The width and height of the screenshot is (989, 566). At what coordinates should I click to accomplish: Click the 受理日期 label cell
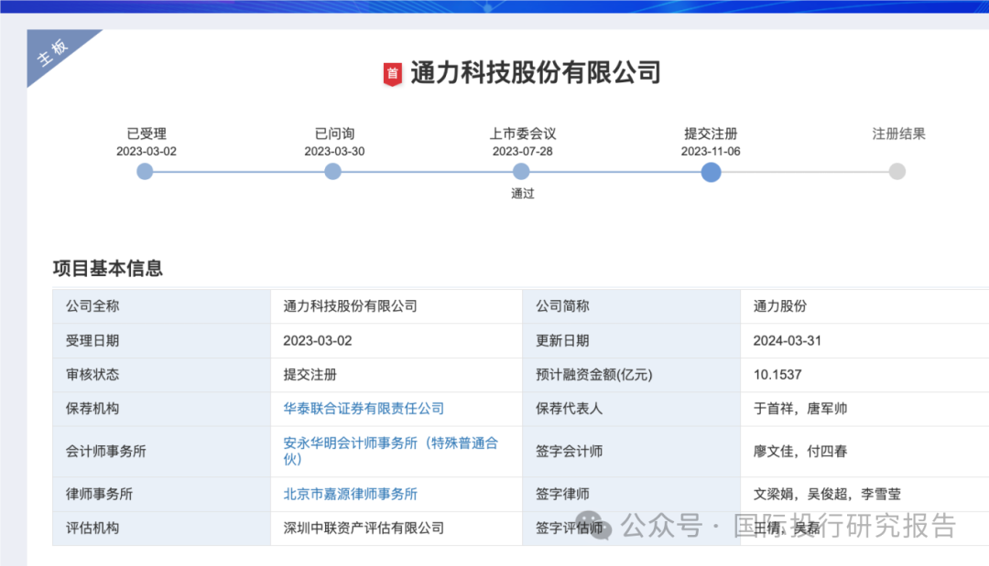point(161,341)
